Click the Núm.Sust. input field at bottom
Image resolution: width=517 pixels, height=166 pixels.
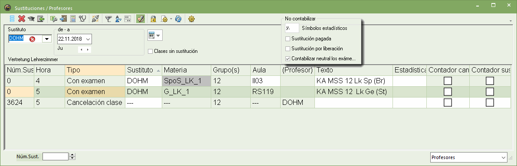[x=56, y=156]
